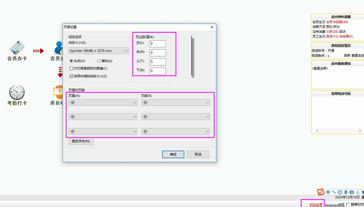
Task: Uncheck 启用收缩到纸张大小 checkbox
Action: click(71, 75)
